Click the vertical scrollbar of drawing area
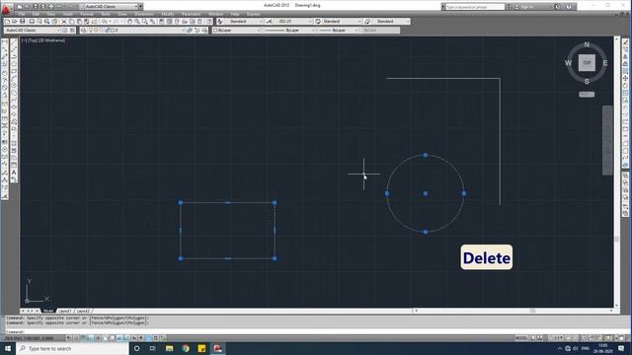 click(616, 173)
